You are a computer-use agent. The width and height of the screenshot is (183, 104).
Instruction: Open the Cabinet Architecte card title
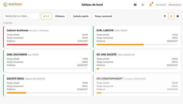[17, 30]
